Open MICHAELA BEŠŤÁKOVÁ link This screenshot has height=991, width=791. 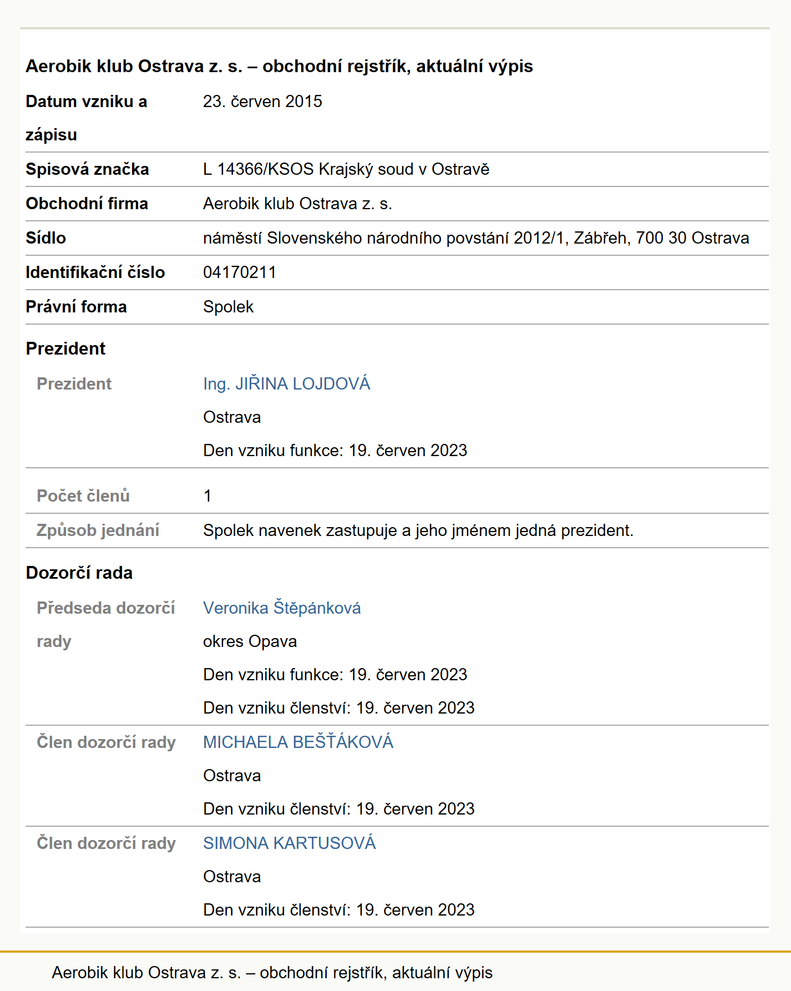298,742
